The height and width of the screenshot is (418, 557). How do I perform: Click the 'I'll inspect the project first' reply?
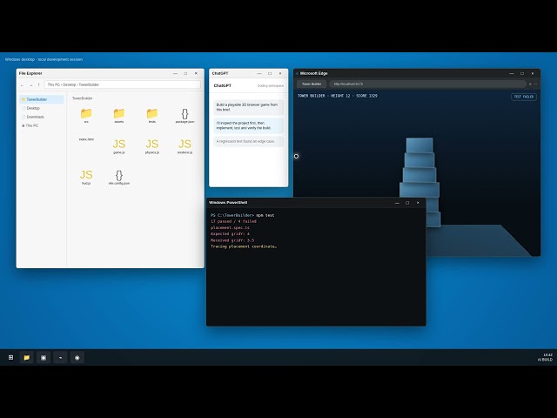(249, 125)
